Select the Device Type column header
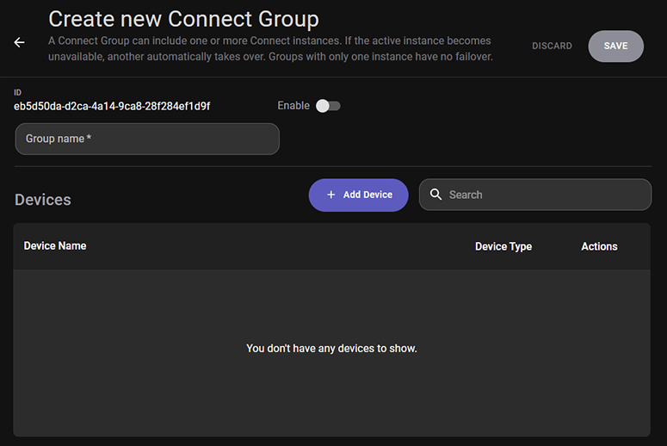The height and width of the screenshot is (446, 667). point(503,246)
